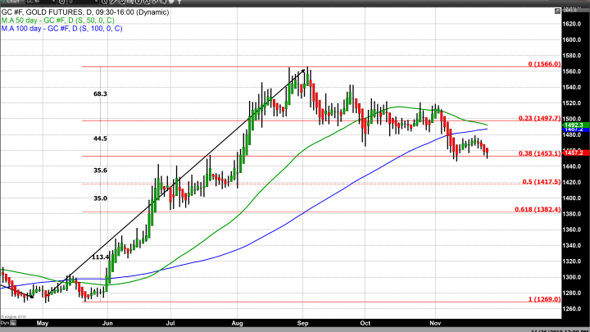Viewport: 590px width, 332px height.
Task: Click the green 1492.3 price axis tag
Action: (572, 125)
